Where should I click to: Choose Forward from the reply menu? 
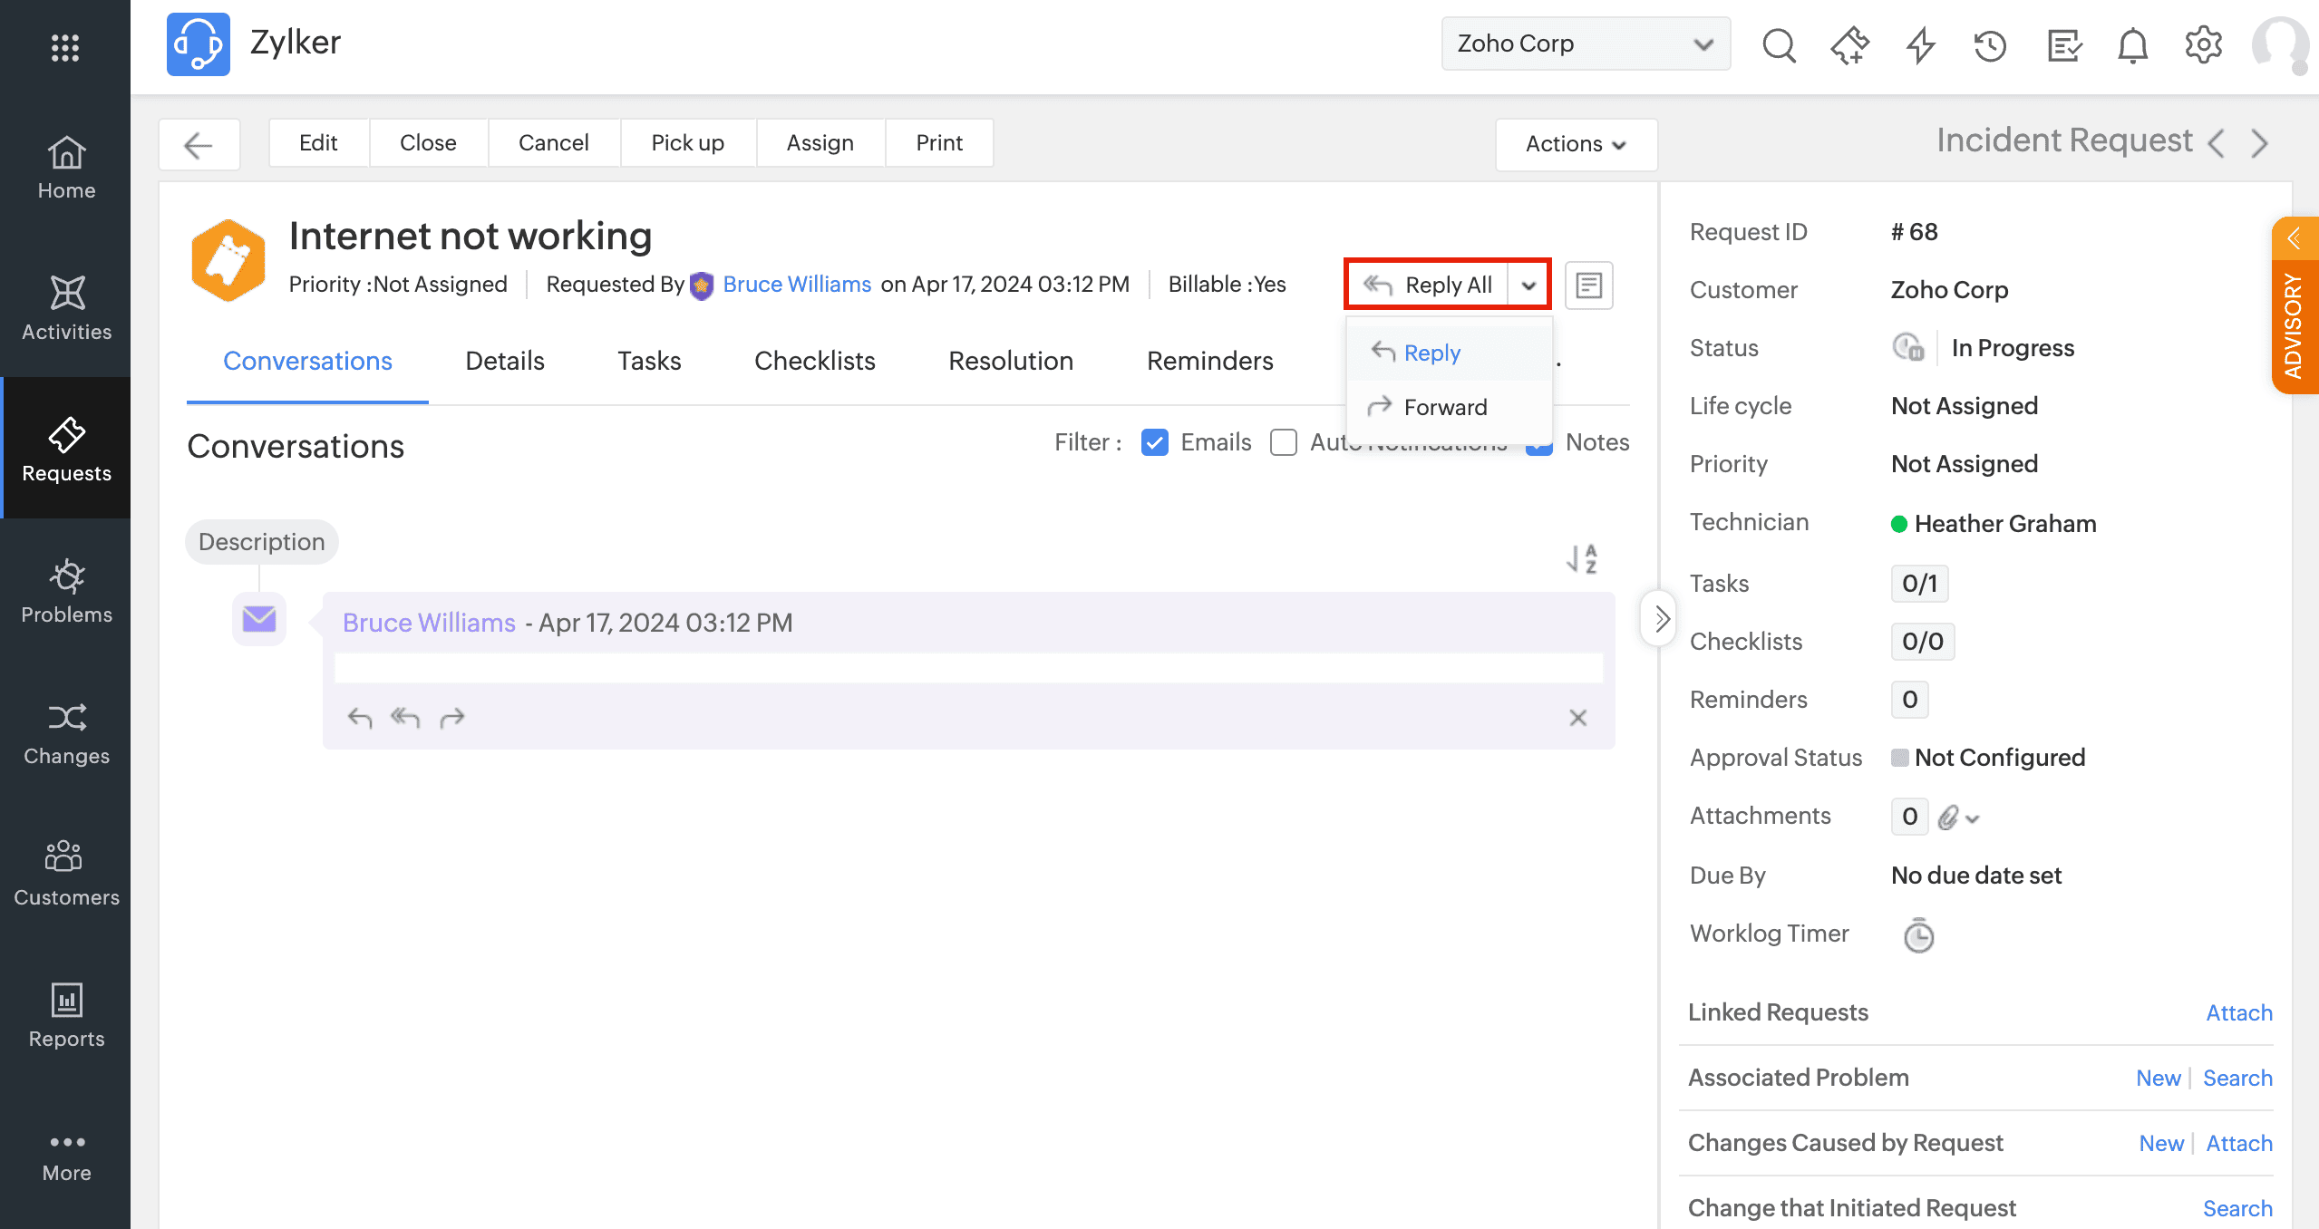tap(1444, 407)
